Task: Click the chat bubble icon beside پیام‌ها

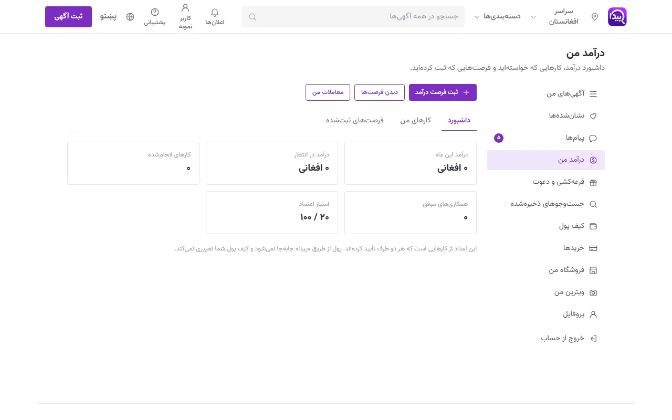Action: pyautogui.click(x=593, y=138)
